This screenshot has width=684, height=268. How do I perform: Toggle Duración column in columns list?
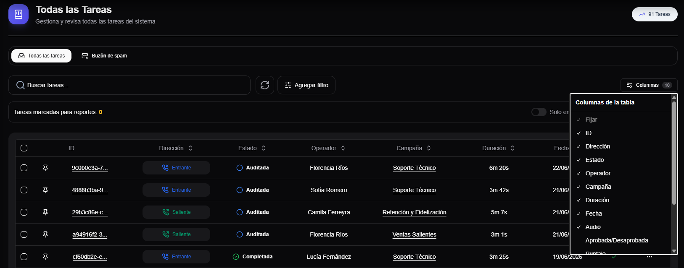pos(621,200)
